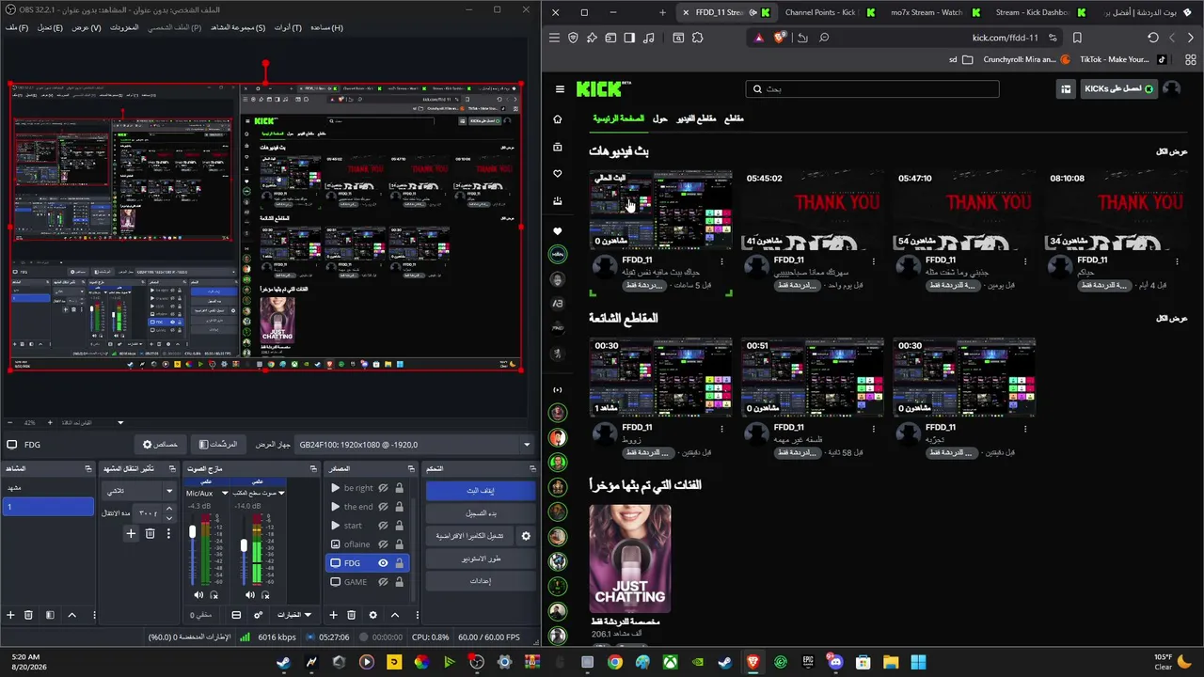The width and height of the screenshot is (1204, 677).
Task: Open Windows Start menu
Action: pyautogui.click(x=918, y=662)
